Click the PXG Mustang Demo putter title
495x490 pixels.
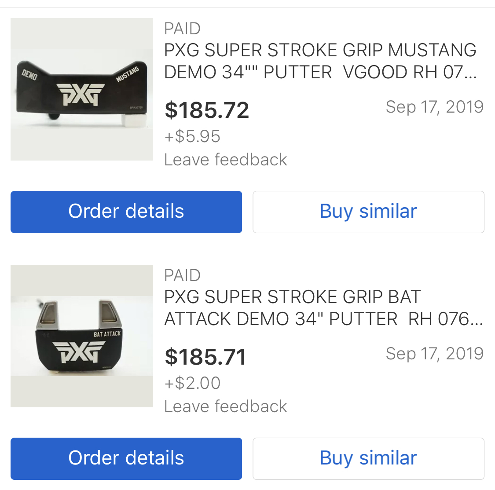pos(320,61)
